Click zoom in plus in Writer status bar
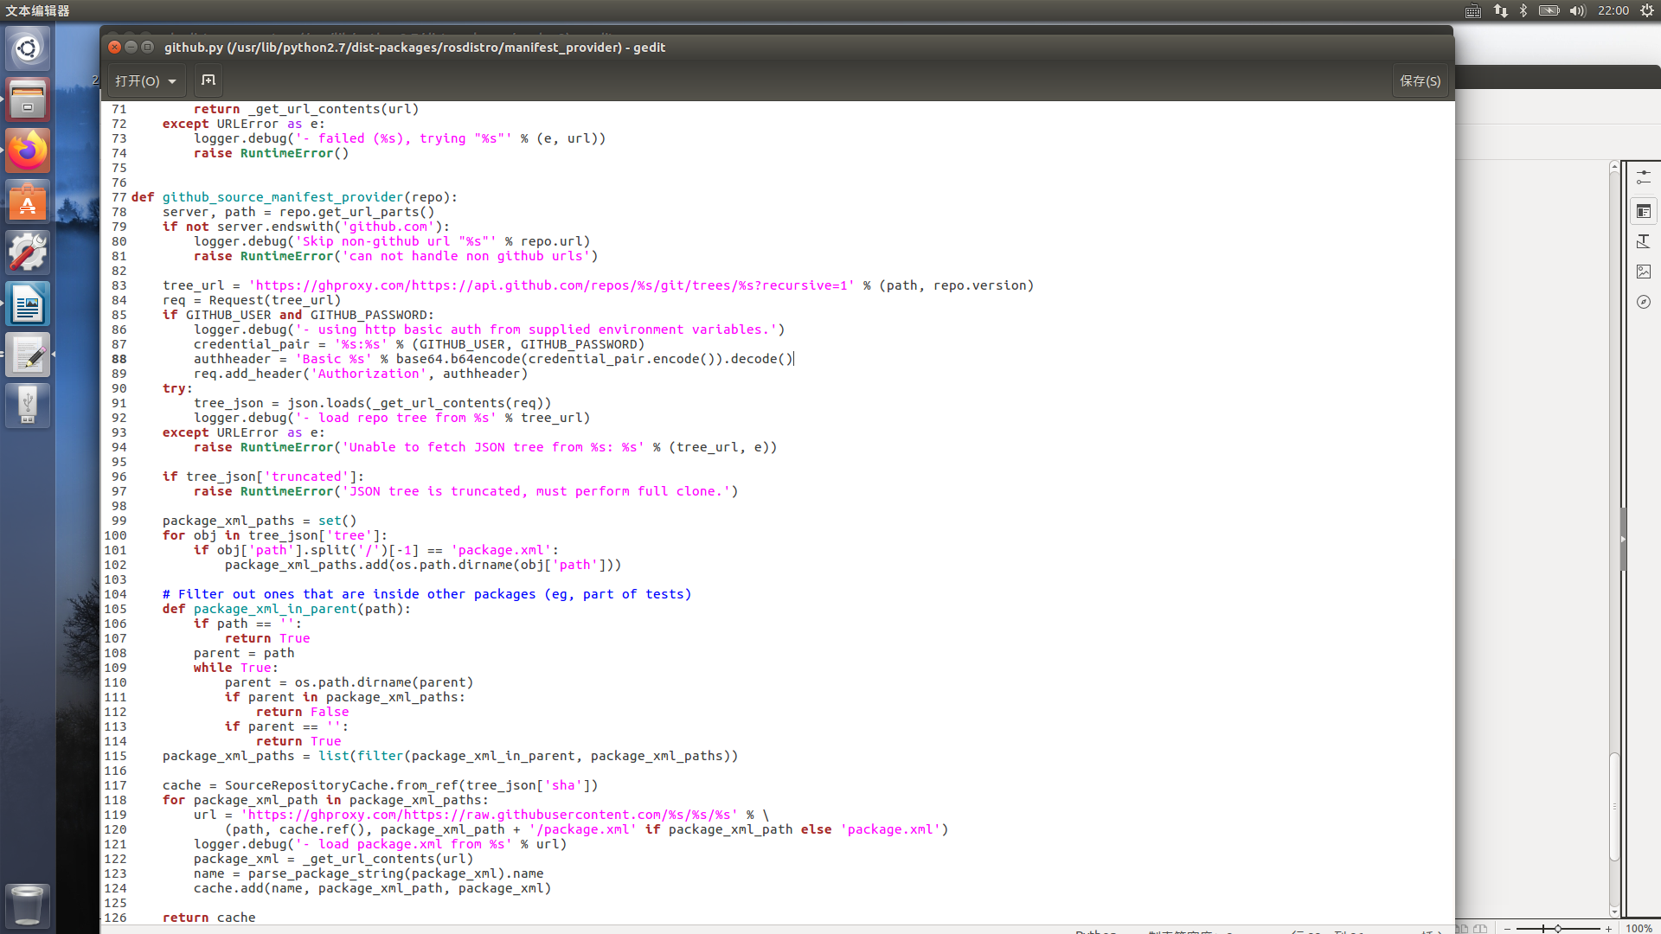Viewport: 1661px width, 934px height. point(1609,929)
